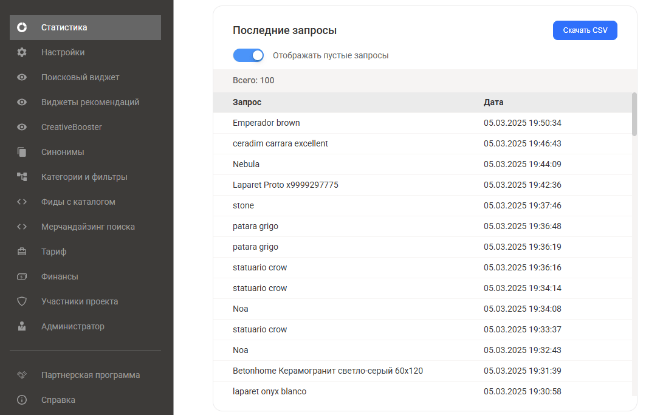Screen dimensions: 646x415
Task: Click the Всего: 100 total label
Action: pyautogui.click(x=253, y=80)
